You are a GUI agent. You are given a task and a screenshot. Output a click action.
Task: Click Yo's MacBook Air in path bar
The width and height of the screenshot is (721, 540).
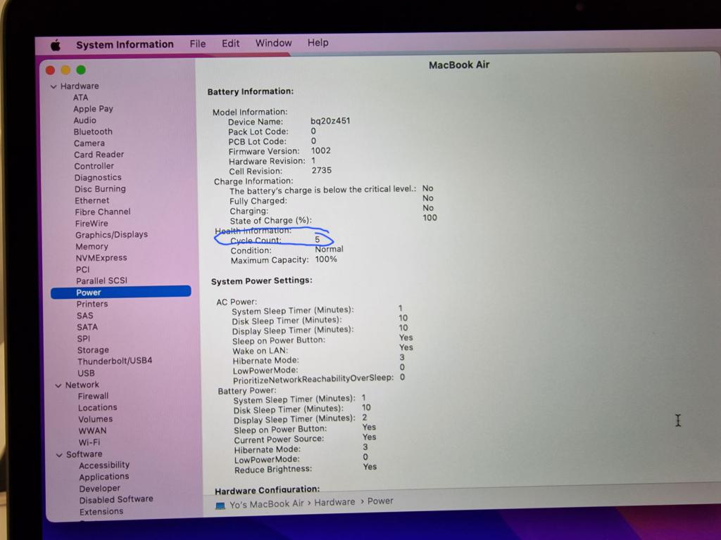coord(267,504)
